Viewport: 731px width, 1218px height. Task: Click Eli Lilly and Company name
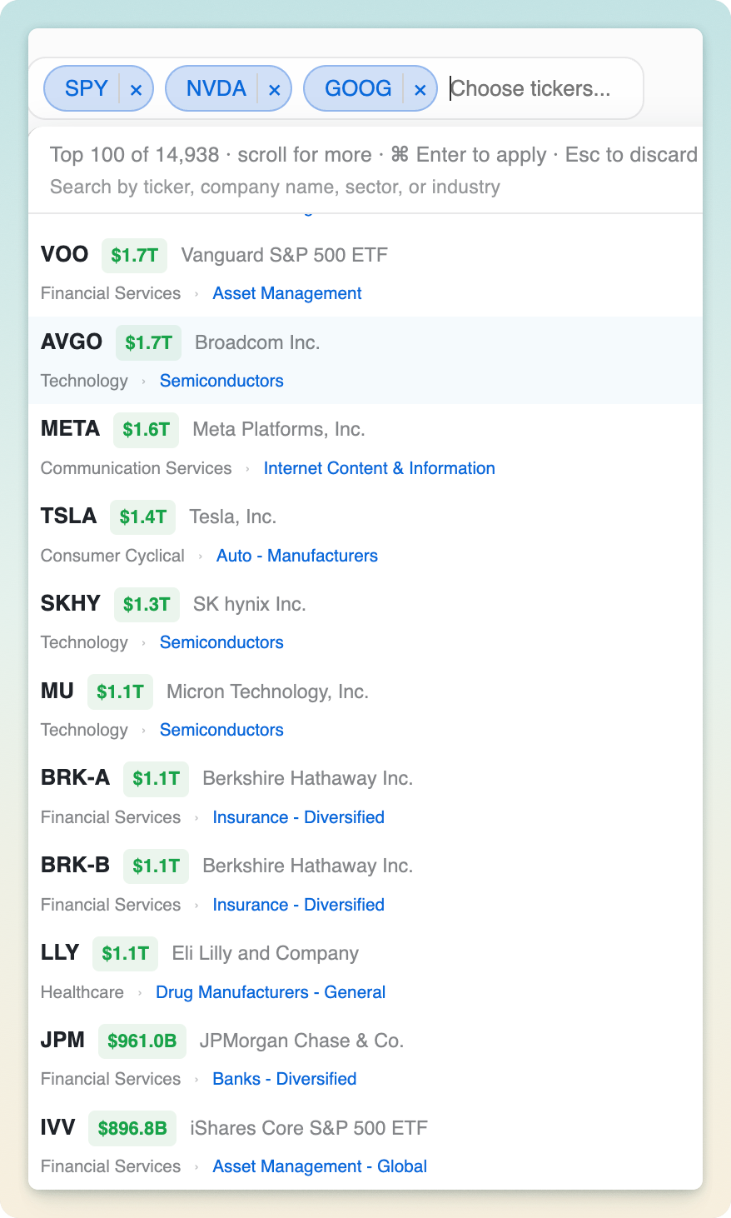pos(266,953)
